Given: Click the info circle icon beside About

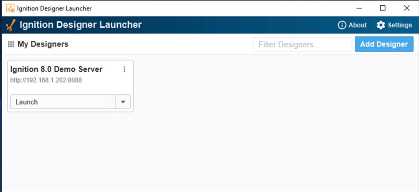Looking at the screenshot, I should 342,25.
